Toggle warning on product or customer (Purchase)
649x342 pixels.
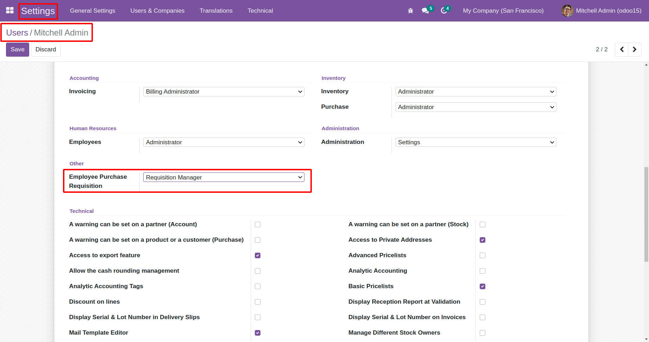258,240
